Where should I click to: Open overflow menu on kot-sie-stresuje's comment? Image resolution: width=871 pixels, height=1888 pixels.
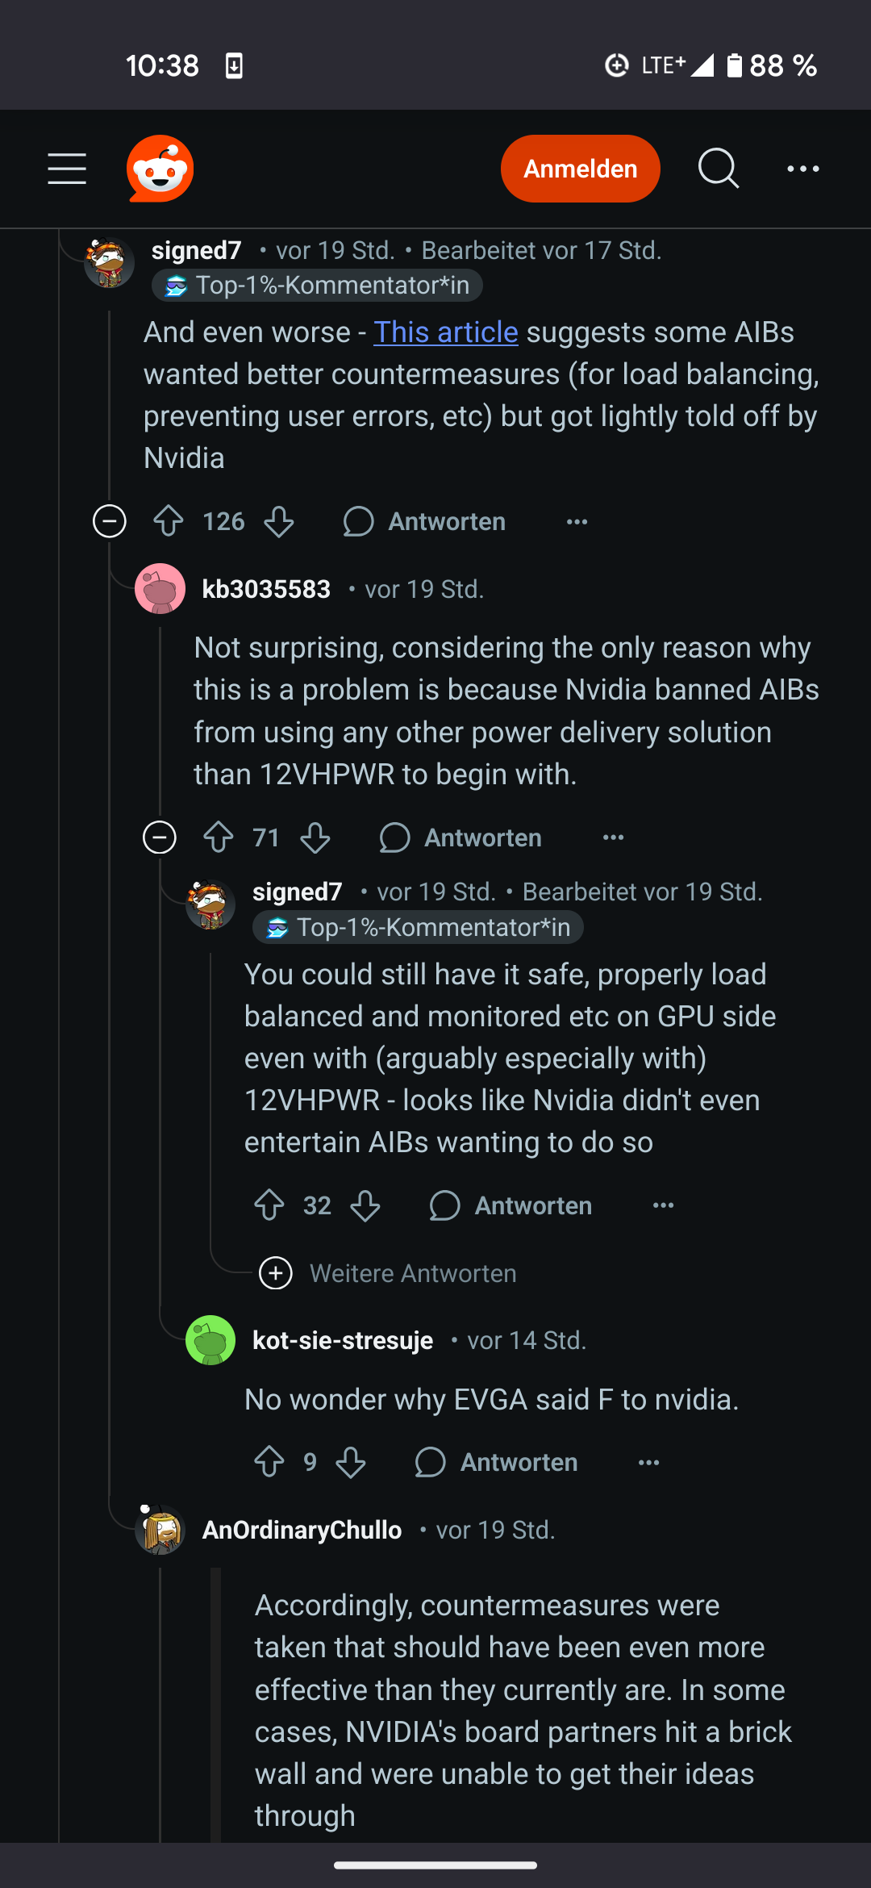648,1462
